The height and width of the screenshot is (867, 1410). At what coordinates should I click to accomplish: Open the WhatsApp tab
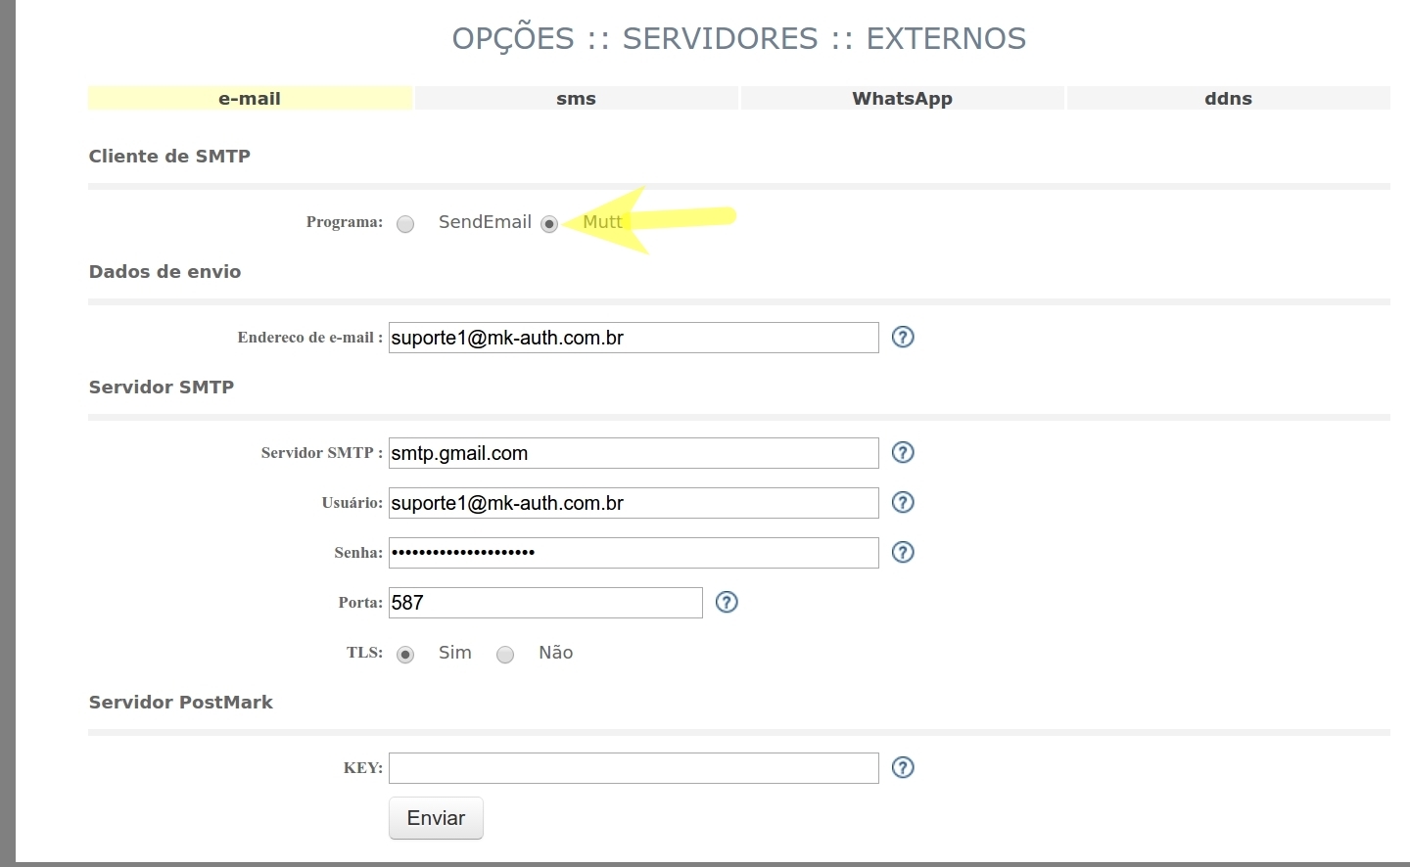[x=902, y=99]
